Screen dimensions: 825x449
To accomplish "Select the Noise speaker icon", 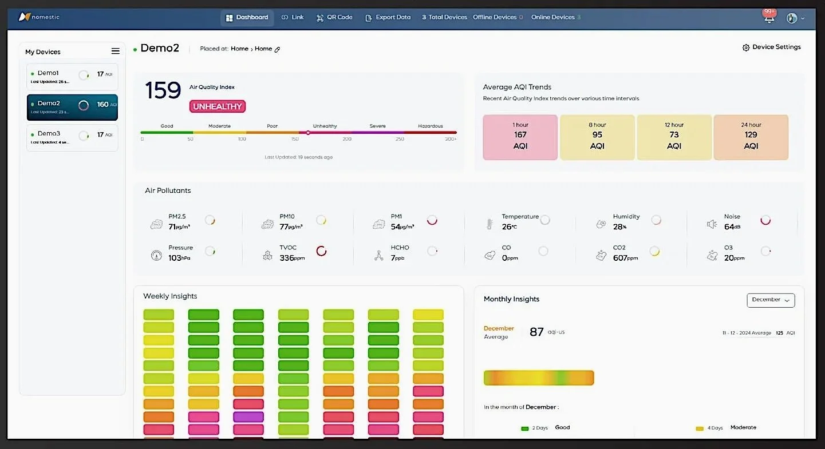I will (712, 223).
